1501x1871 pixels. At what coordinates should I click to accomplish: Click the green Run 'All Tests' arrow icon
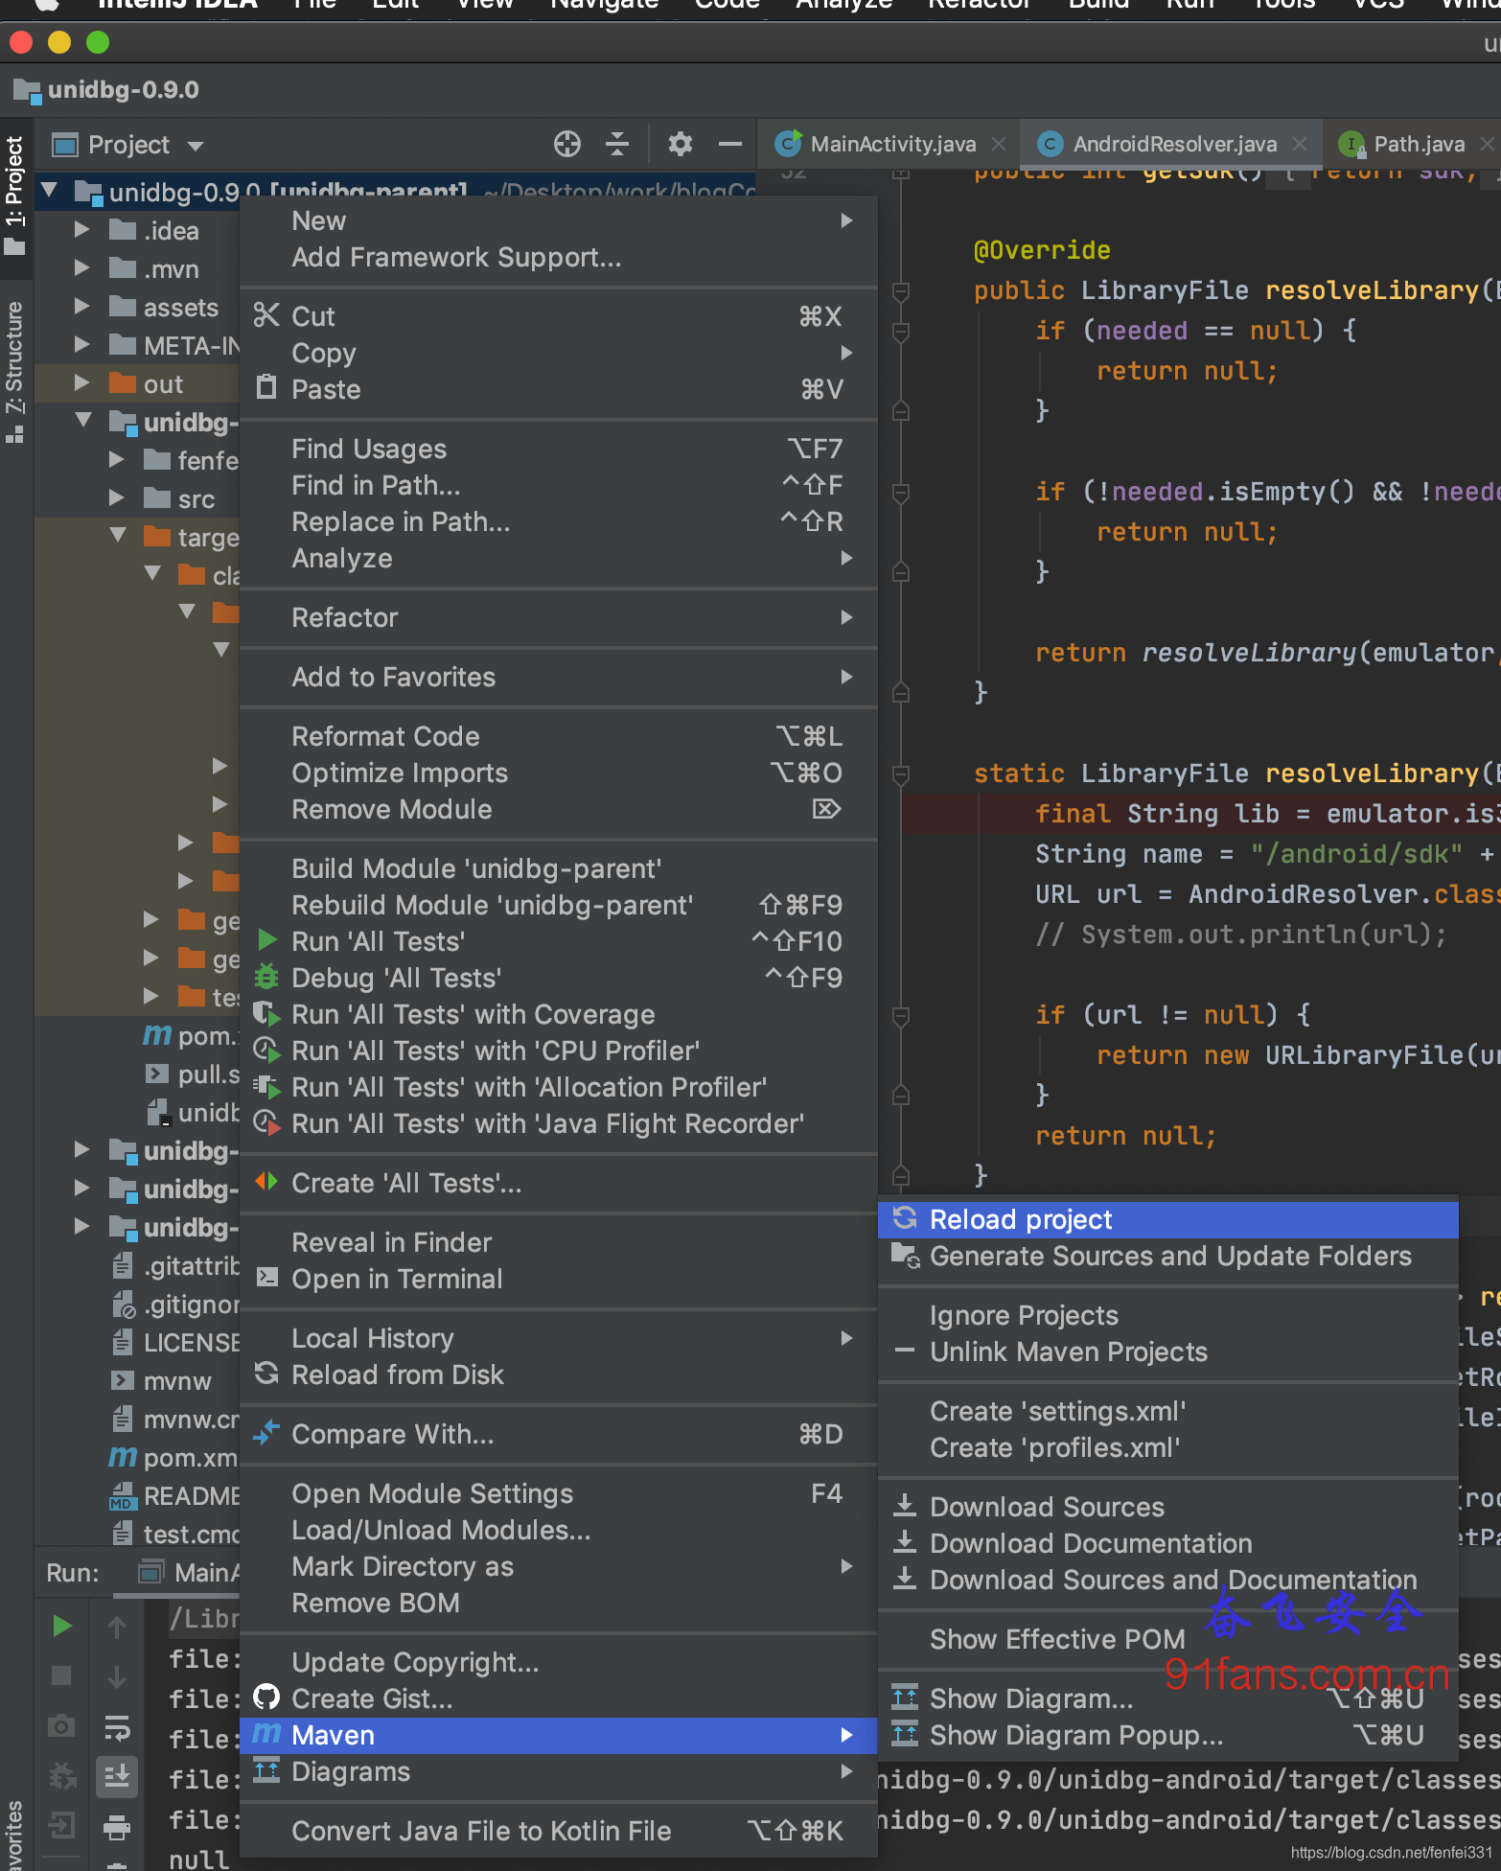pos(267,940)
